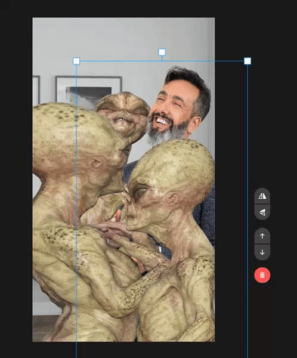Screen dimensions: 297x358
Task: Flip the selected layer horizontally
Action: coord(262,196)
